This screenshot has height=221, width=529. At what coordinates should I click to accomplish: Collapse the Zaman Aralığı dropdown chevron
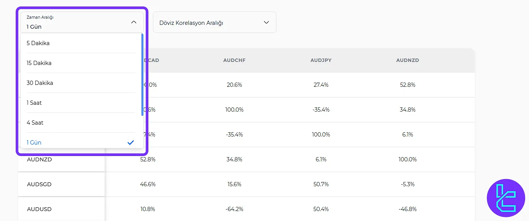pos(133,22)
